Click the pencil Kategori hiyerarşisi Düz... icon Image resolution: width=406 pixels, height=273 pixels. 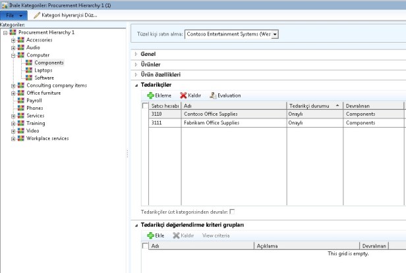pyautogui.click(x=37, y=14)
